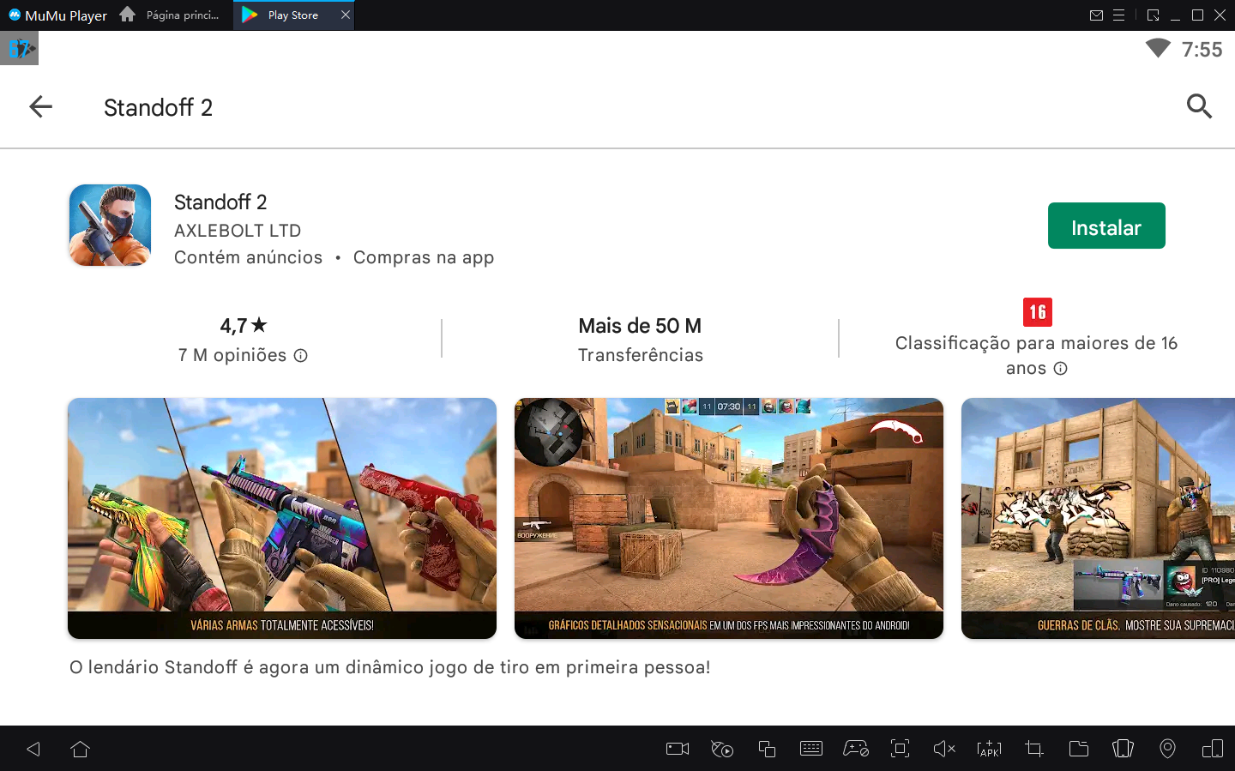Open the virtual location tool
This screenshot has height=771, width=1235.
pyautogui.click(x=1167, y=749)
